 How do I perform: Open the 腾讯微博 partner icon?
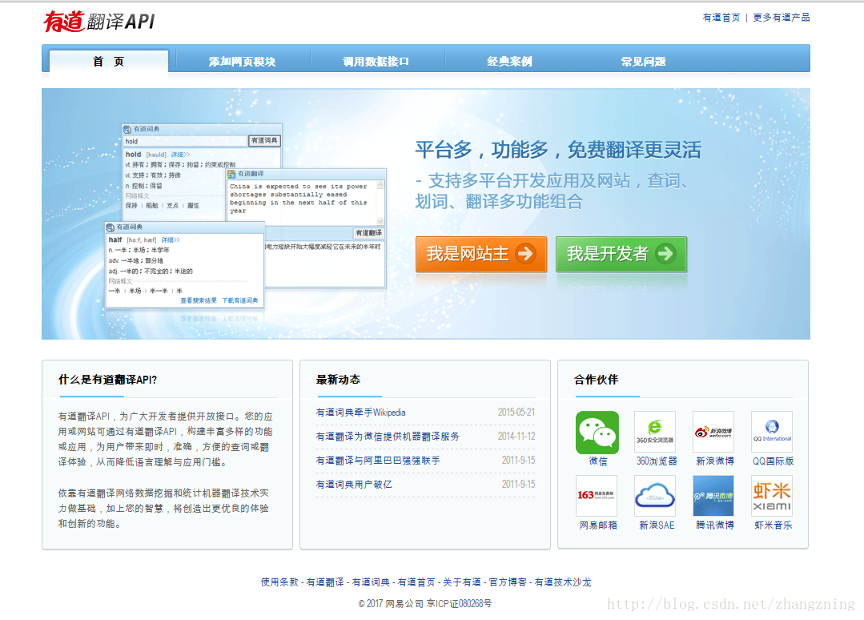tap(713, 496)
